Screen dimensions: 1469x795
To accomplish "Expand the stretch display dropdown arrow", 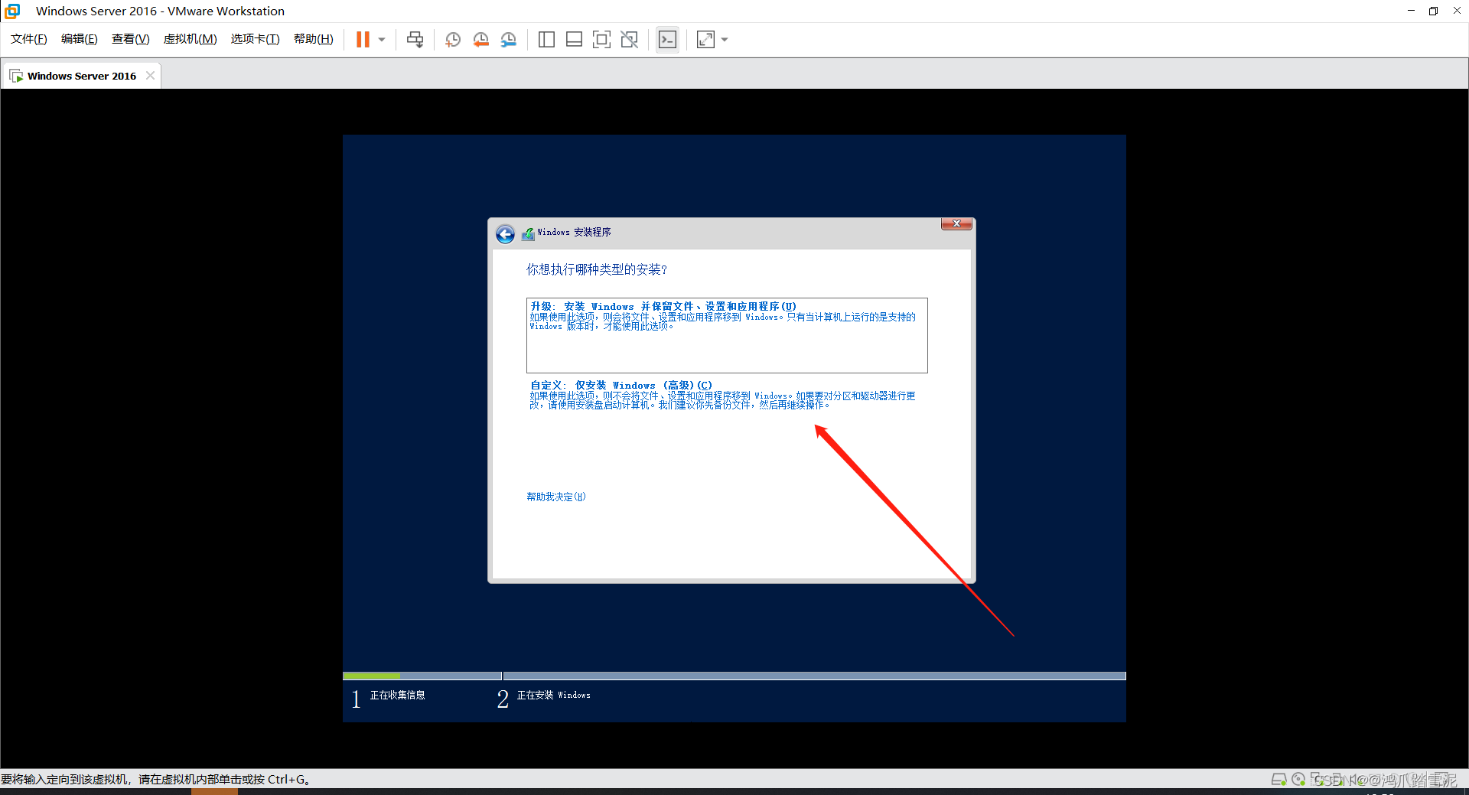I will click(x=725, y=39).
